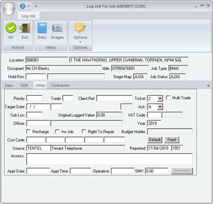Open the quick access toolbar customize arrow
This screenshot has width=213, height=204.
pyautogui.click(x=36, y=6)
